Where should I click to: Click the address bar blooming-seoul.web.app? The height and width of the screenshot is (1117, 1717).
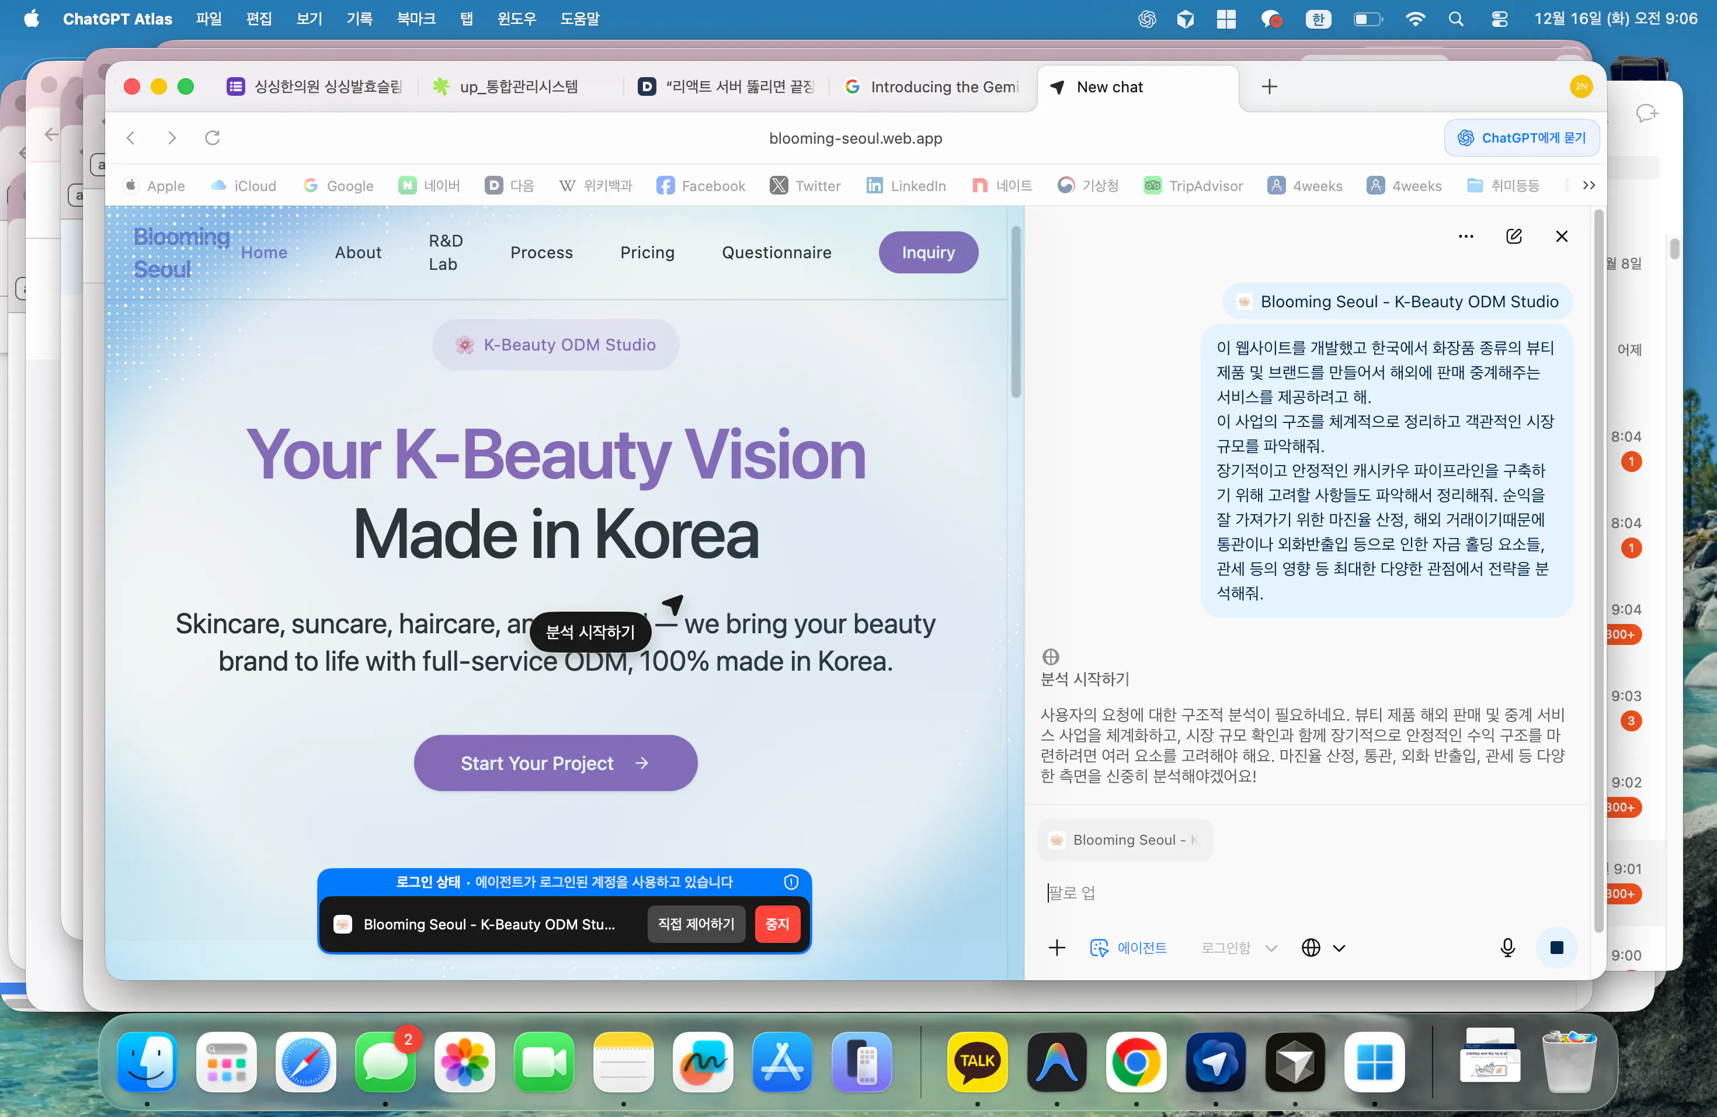855,138
